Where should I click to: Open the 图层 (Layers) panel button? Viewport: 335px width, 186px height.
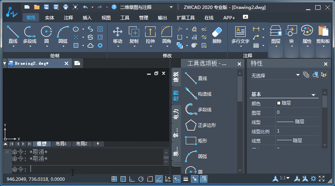coord(275,35)
